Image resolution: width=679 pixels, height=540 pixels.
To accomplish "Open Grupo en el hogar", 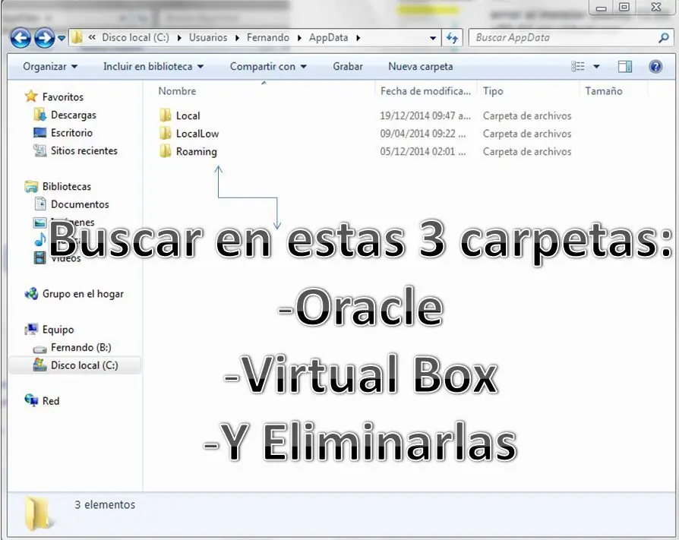I will click(x=83, y=294).
